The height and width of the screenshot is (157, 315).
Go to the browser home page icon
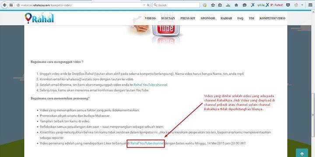tap(236, 5)
